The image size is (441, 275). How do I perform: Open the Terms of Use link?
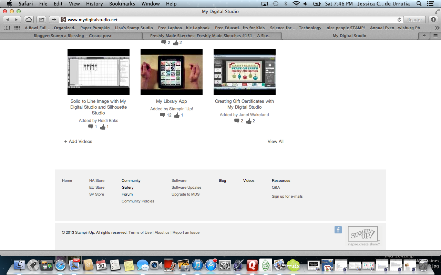[x=140, y=232]
